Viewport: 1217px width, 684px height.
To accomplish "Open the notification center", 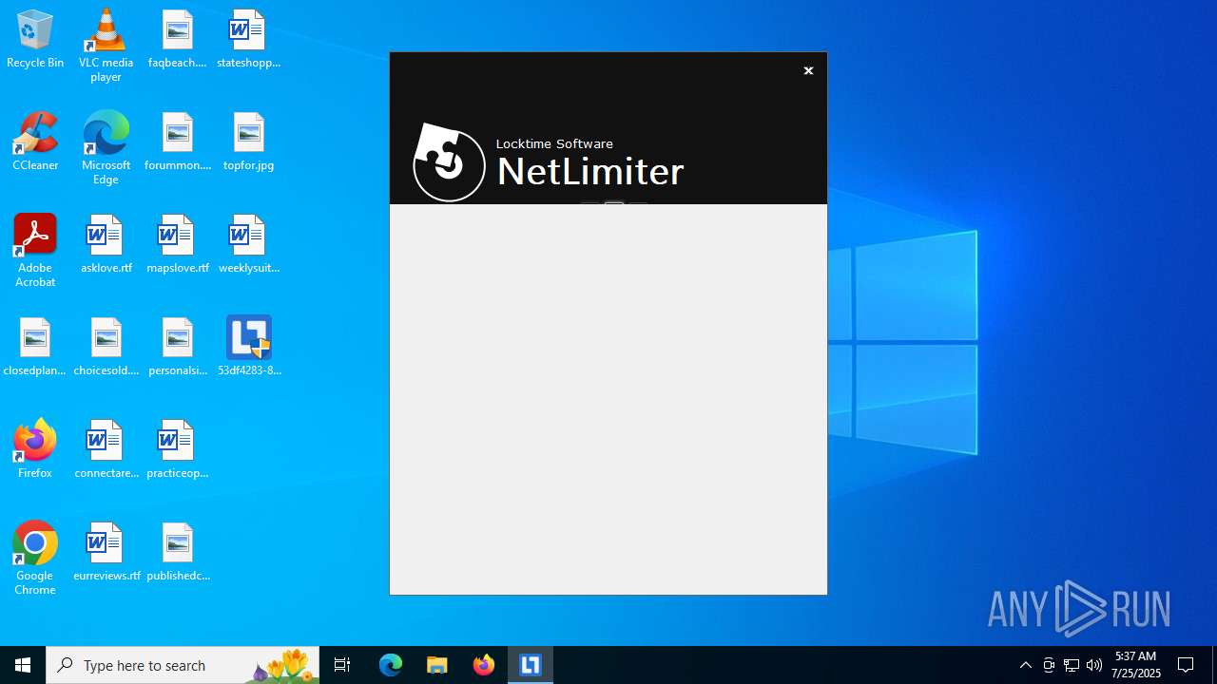I will pos(1187,665).
